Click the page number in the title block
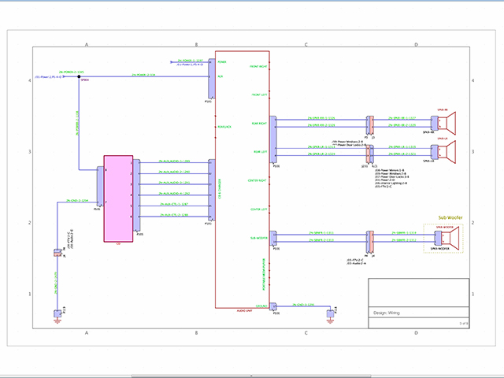 (463, 323)
